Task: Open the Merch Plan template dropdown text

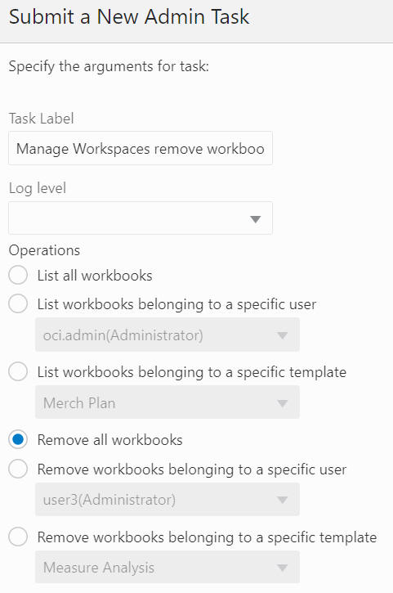Action: (x=79, y=402)
